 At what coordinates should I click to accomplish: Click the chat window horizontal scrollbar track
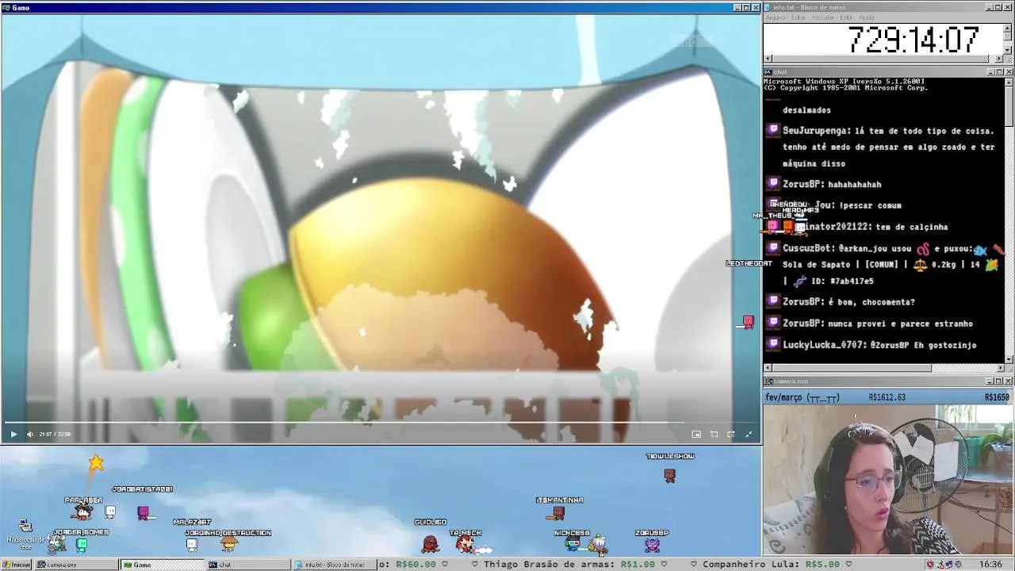[884, 368]
